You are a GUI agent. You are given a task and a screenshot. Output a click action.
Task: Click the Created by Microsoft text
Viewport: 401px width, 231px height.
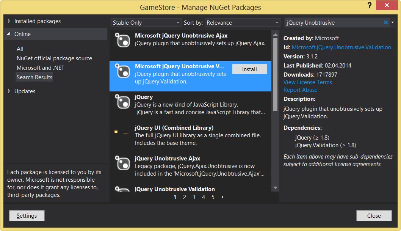click(x=311, y=38)
